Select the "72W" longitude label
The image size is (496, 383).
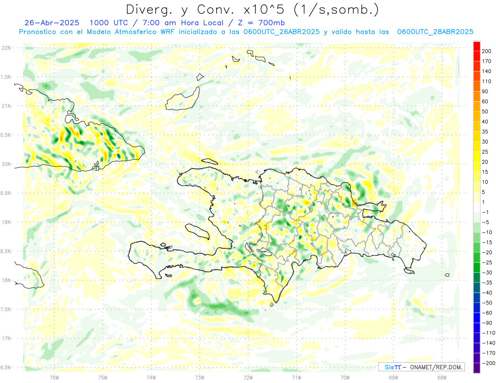tap(248, 378)
